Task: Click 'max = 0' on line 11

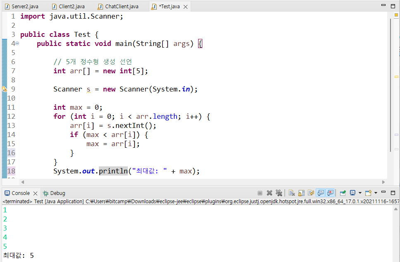Action: click(x=84, y=108)
